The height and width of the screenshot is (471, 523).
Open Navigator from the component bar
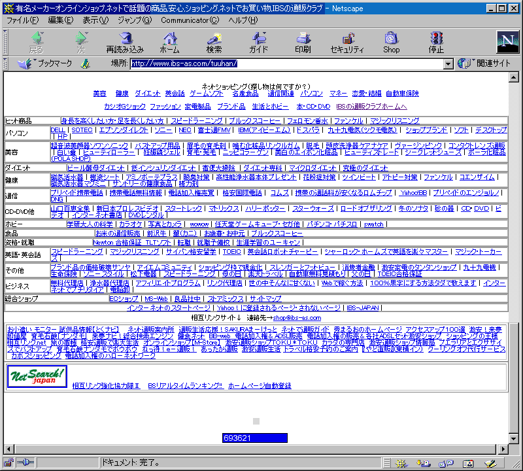point(401,463)
